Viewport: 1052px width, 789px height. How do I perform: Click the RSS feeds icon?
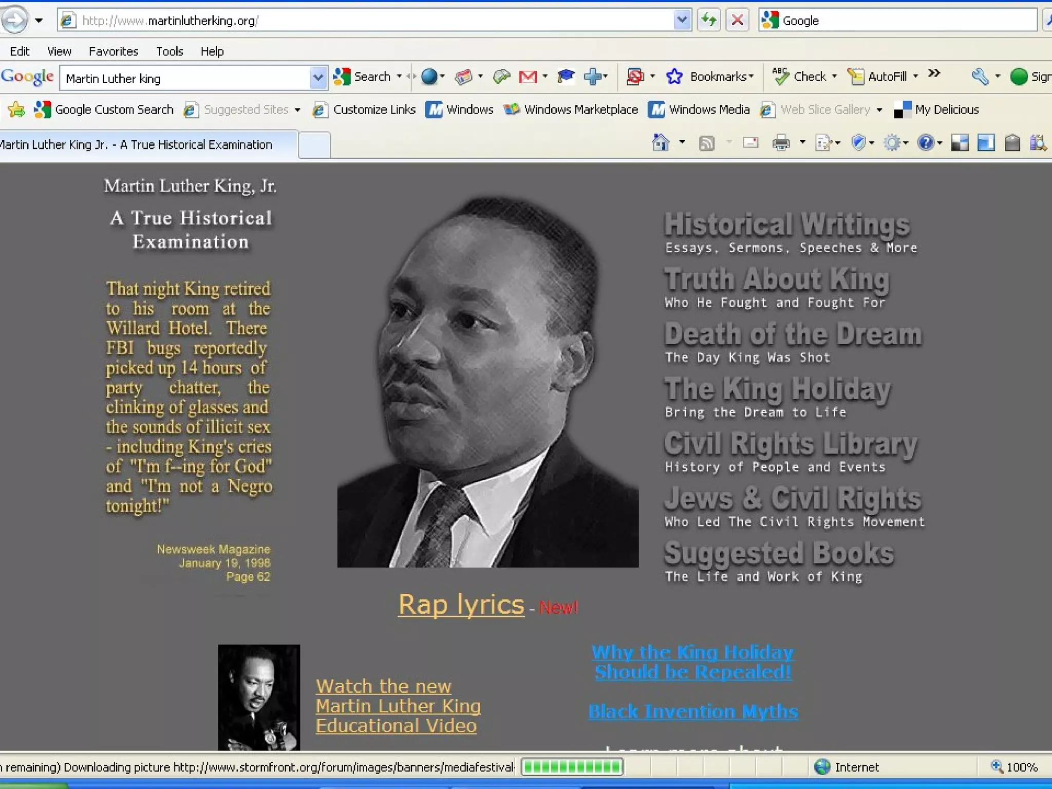[x=707, y=143]
